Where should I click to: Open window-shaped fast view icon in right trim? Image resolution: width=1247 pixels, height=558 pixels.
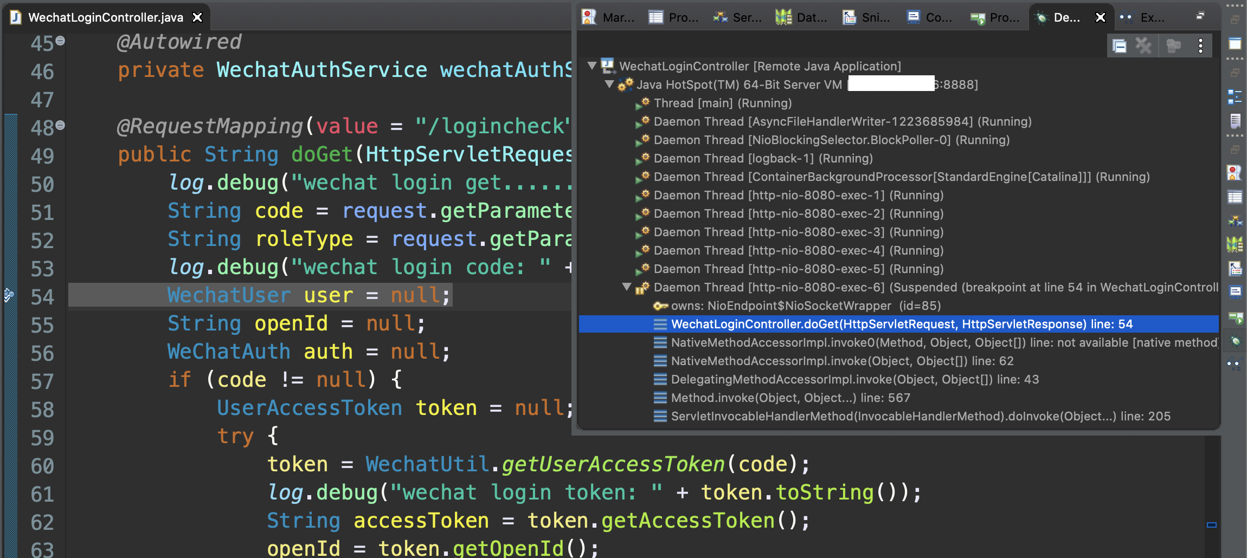pyautogui.click(x=1235, y=44)
